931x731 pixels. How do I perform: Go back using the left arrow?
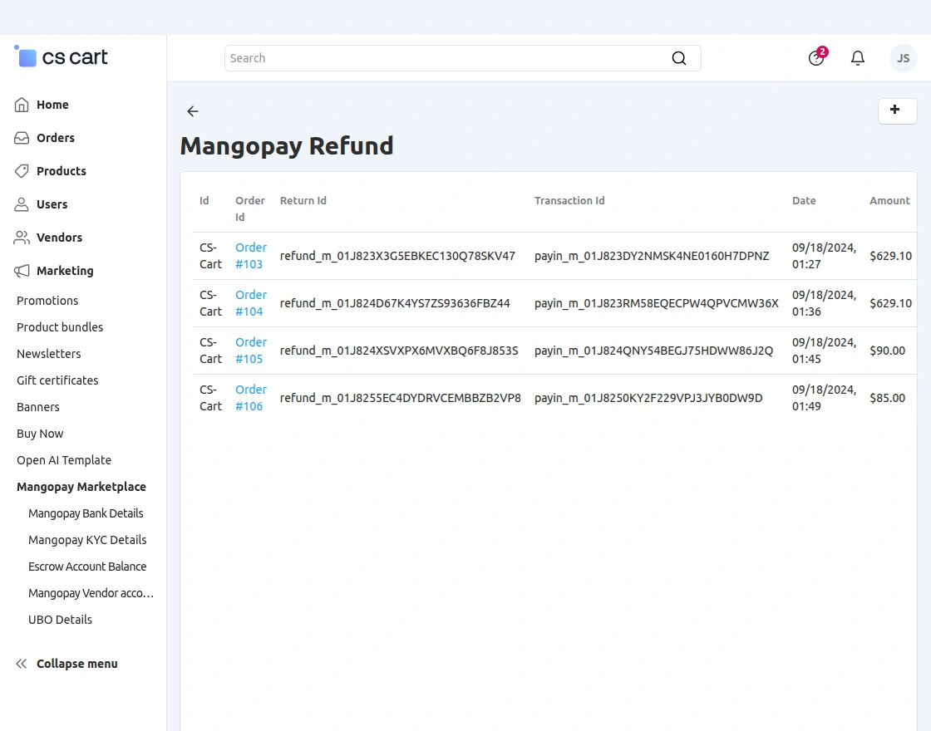[192, 111]
